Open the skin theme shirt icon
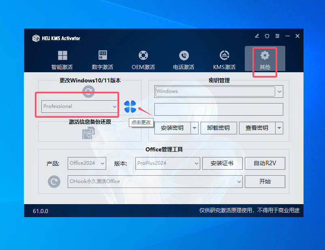Screen dimensions: 325x250 pyautogui.click(x=267, y=36)
